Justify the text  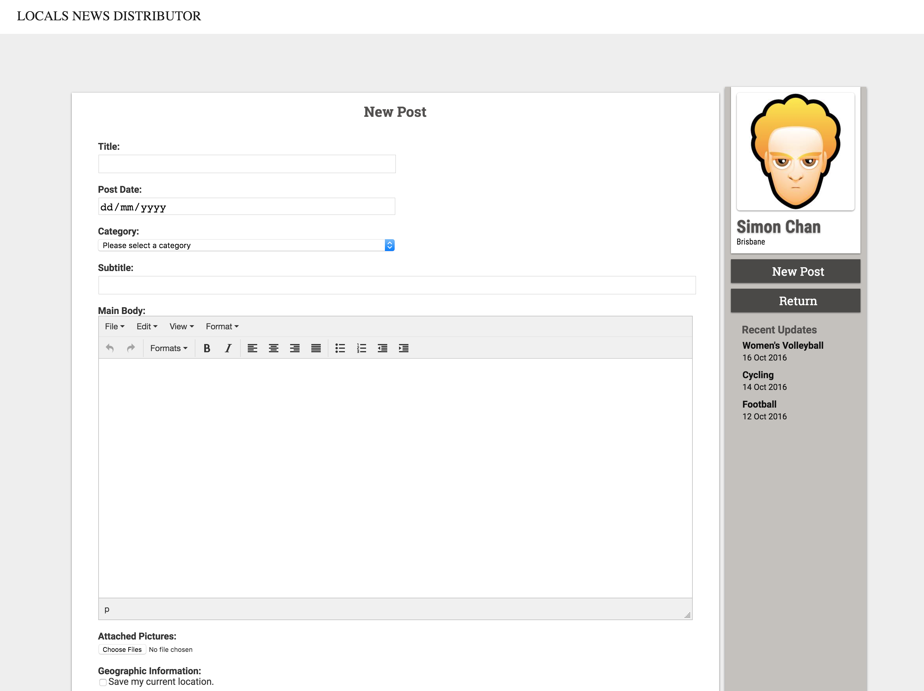[316, 348]
